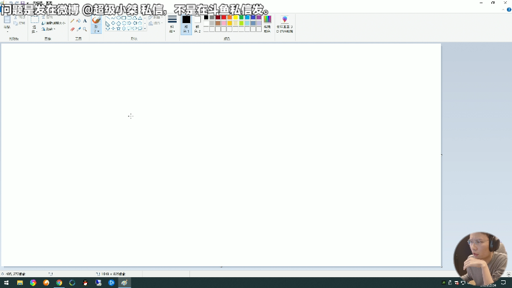Pick the green palette swatch
Screen dimensions: 512x288
coord(241,17)
